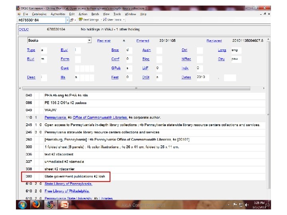
Task: Click the Ills fixed field link
Action: (63, 77)
